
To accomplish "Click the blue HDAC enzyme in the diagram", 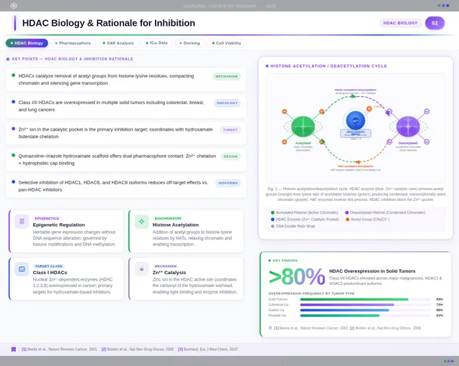I will click(x=355, y=121).
